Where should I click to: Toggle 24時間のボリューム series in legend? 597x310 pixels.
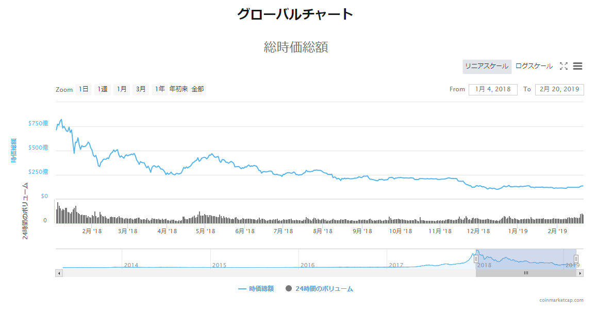coord(320,289)
